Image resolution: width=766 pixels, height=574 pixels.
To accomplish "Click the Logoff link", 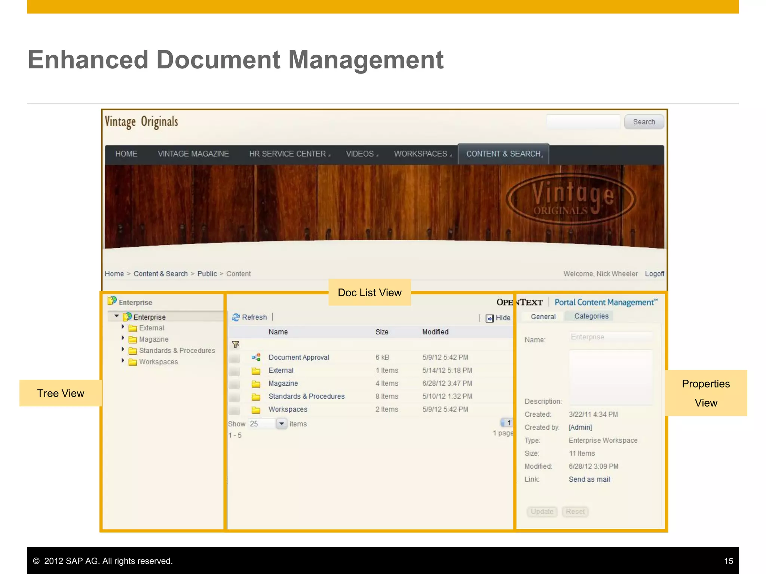I will click(655, 274).
